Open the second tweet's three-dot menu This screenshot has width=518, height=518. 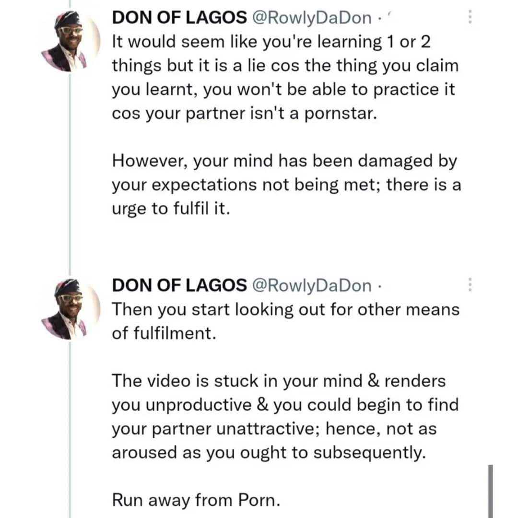coord(470,285)
